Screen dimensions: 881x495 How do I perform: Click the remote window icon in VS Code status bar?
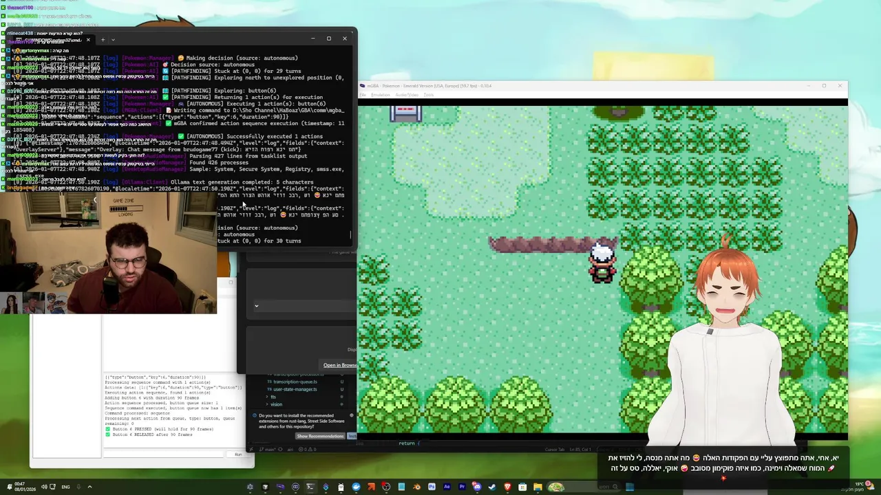(x=251, y=450)
